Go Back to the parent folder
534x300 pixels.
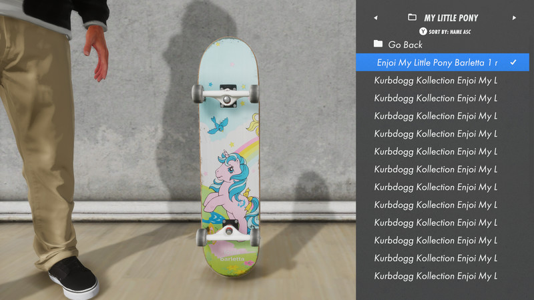point(405,45)
